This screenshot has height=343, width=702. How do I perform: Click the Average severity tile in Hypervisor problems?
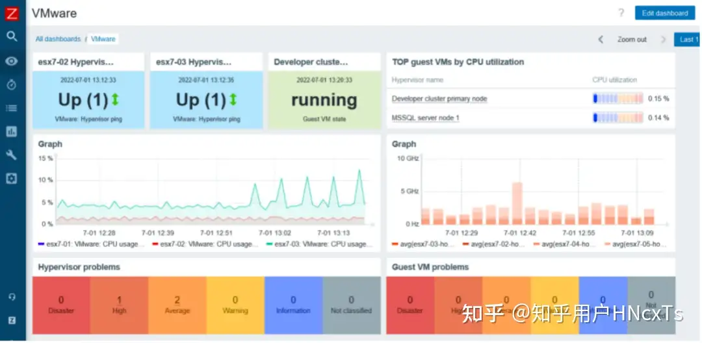pos(177,305)
